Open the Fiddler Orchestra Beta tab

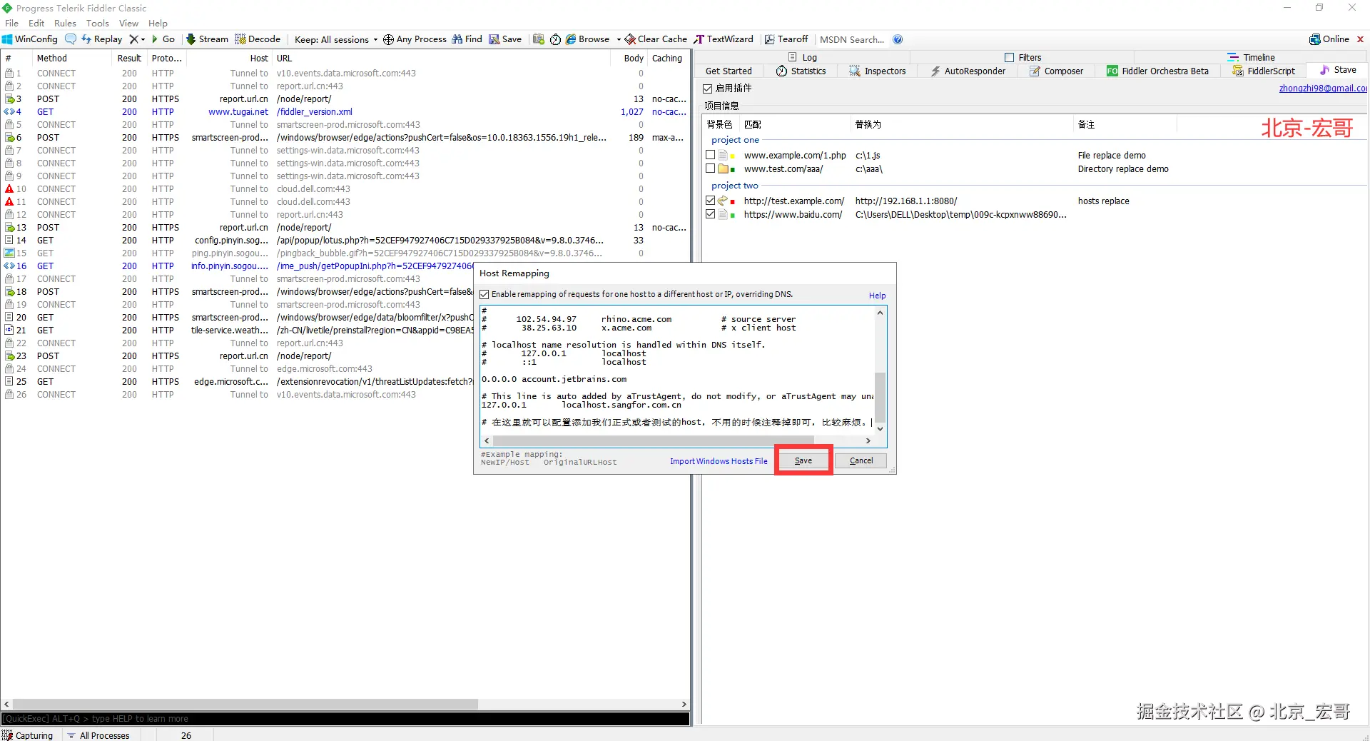(1158, 71)
